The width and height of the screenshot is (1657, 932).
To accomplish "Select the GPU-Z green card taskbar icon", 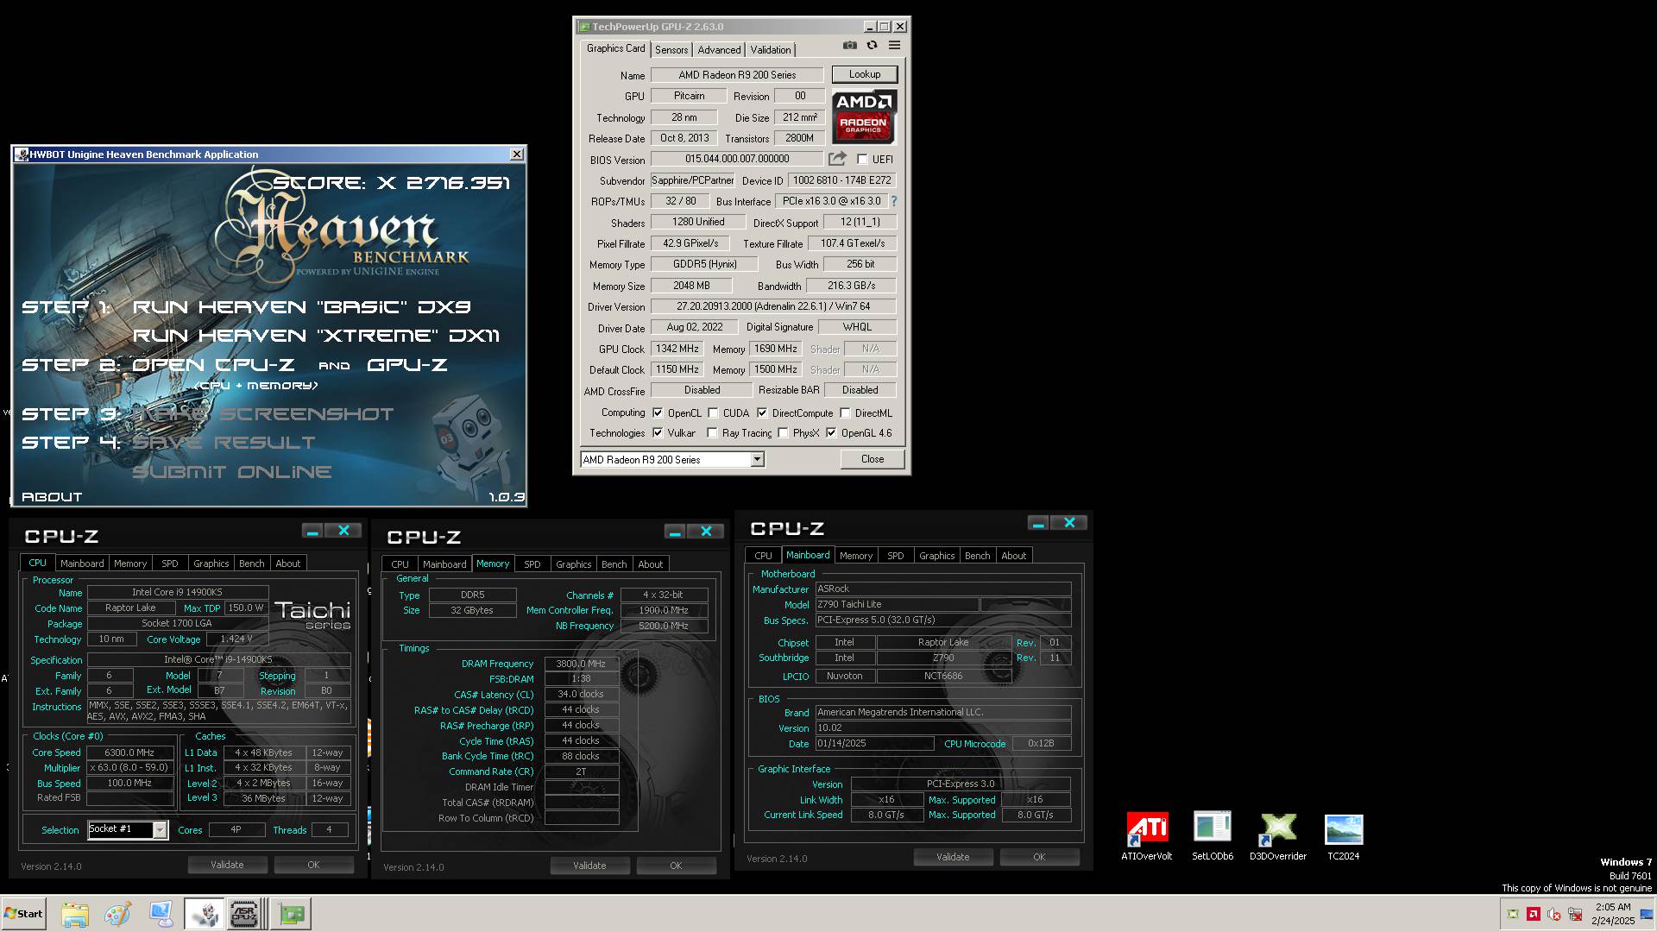I will pos(292,914).
